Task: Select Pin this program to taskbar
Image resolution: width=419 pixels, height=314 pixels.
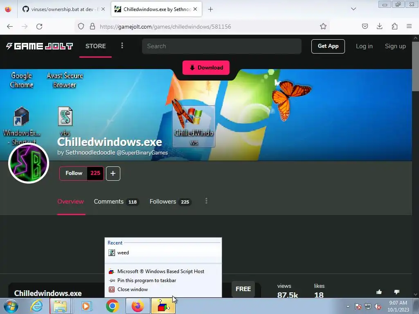Action: point(163,280)
